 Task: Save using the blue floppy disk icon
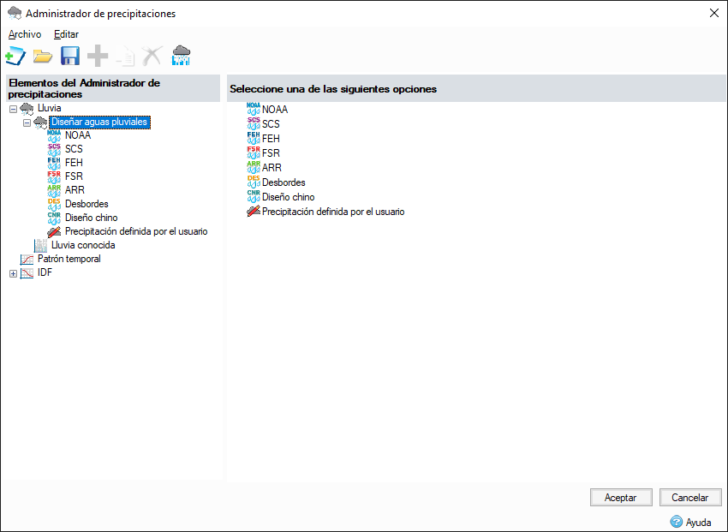[x=70, y=57]
